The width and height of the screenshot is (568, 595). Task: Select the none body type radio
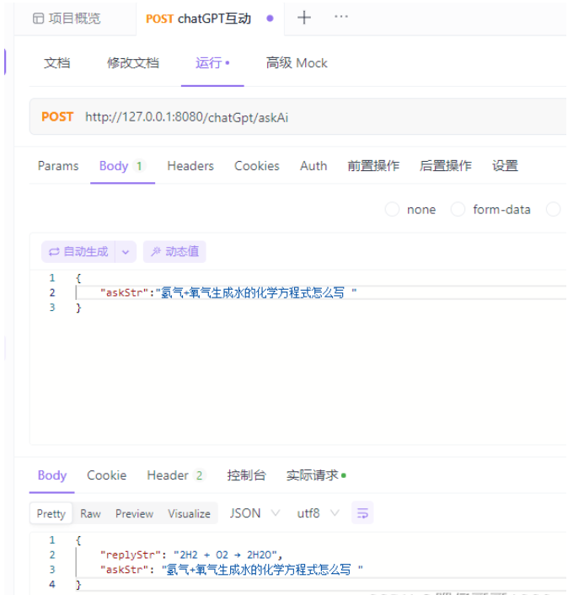(x=392, y=209)
